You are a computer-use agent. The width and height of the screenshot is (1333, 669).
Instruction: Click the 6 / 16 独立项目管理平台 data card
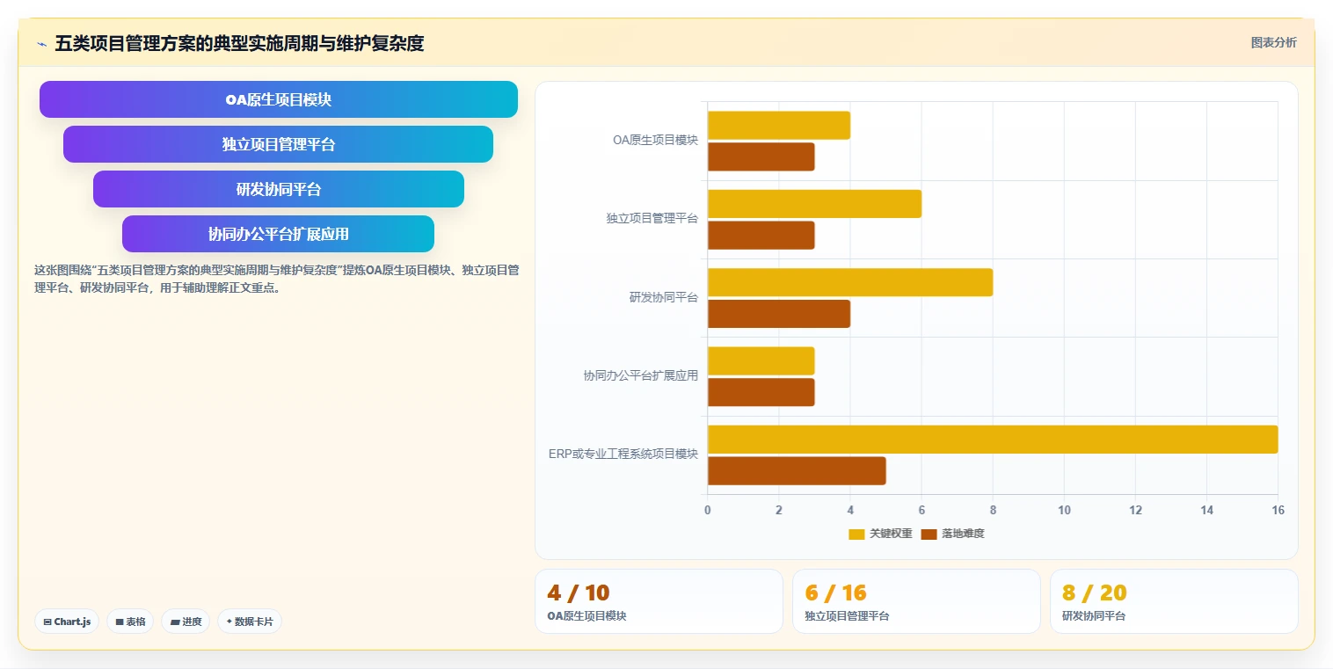(916, 601)
